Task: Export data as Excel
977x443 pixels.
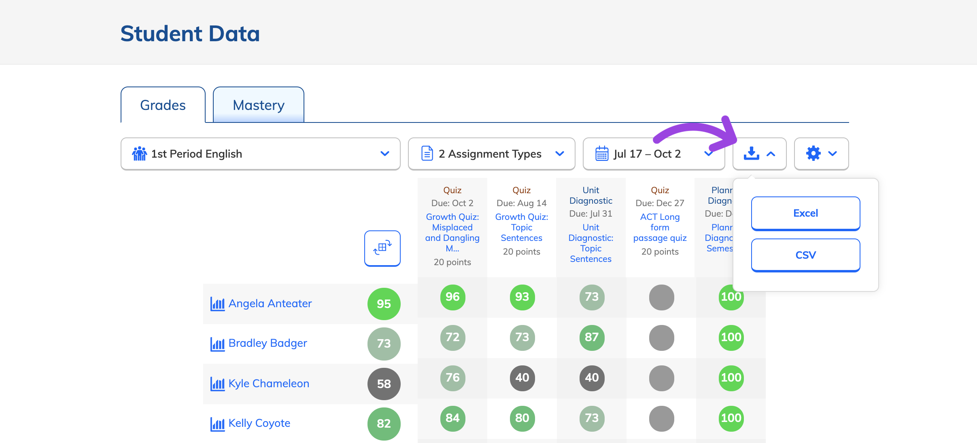Action: click(806, 213)
